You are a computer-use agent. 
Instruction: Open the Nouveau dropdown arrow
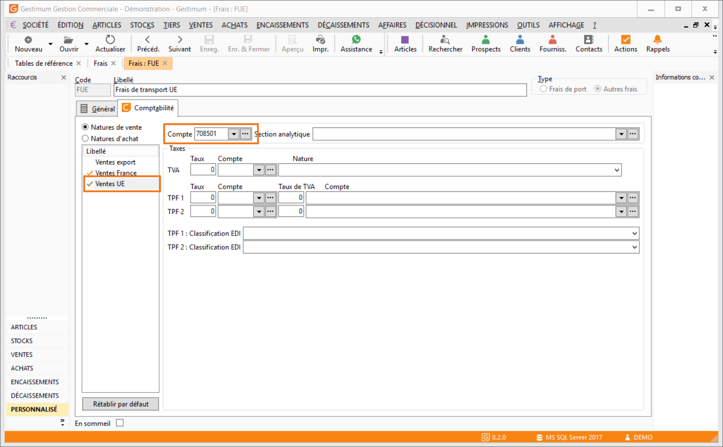point(50,44)
